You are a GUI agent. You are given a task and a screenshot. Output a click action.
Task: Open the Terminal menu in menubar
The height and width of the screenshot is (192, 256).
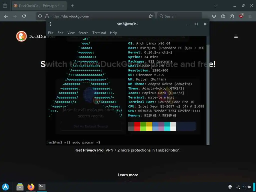(99, 33)
